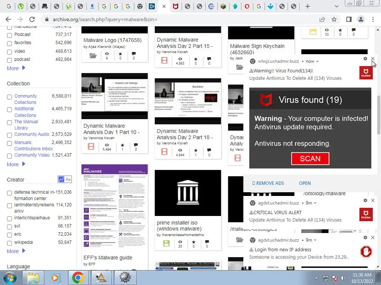The height and width of the screenshot is (285, 381).
Task: Open gear of Login from new IP notification
Action: (365, 237)
